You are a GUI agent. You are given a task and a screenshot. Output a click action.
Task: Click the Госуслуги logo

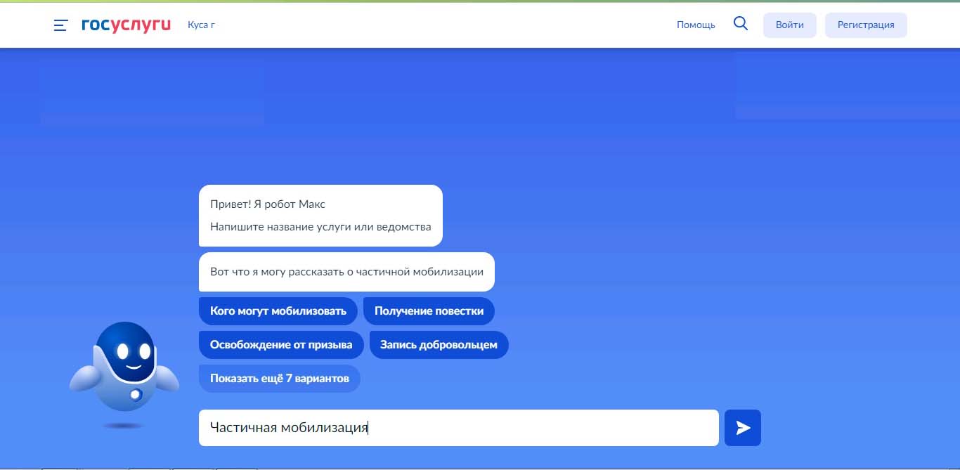[127, 25]
